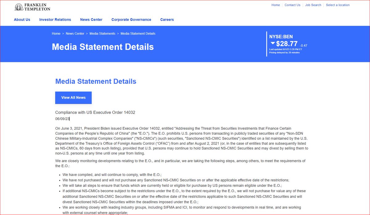Click the $28.77 stock price

point(287,44)
